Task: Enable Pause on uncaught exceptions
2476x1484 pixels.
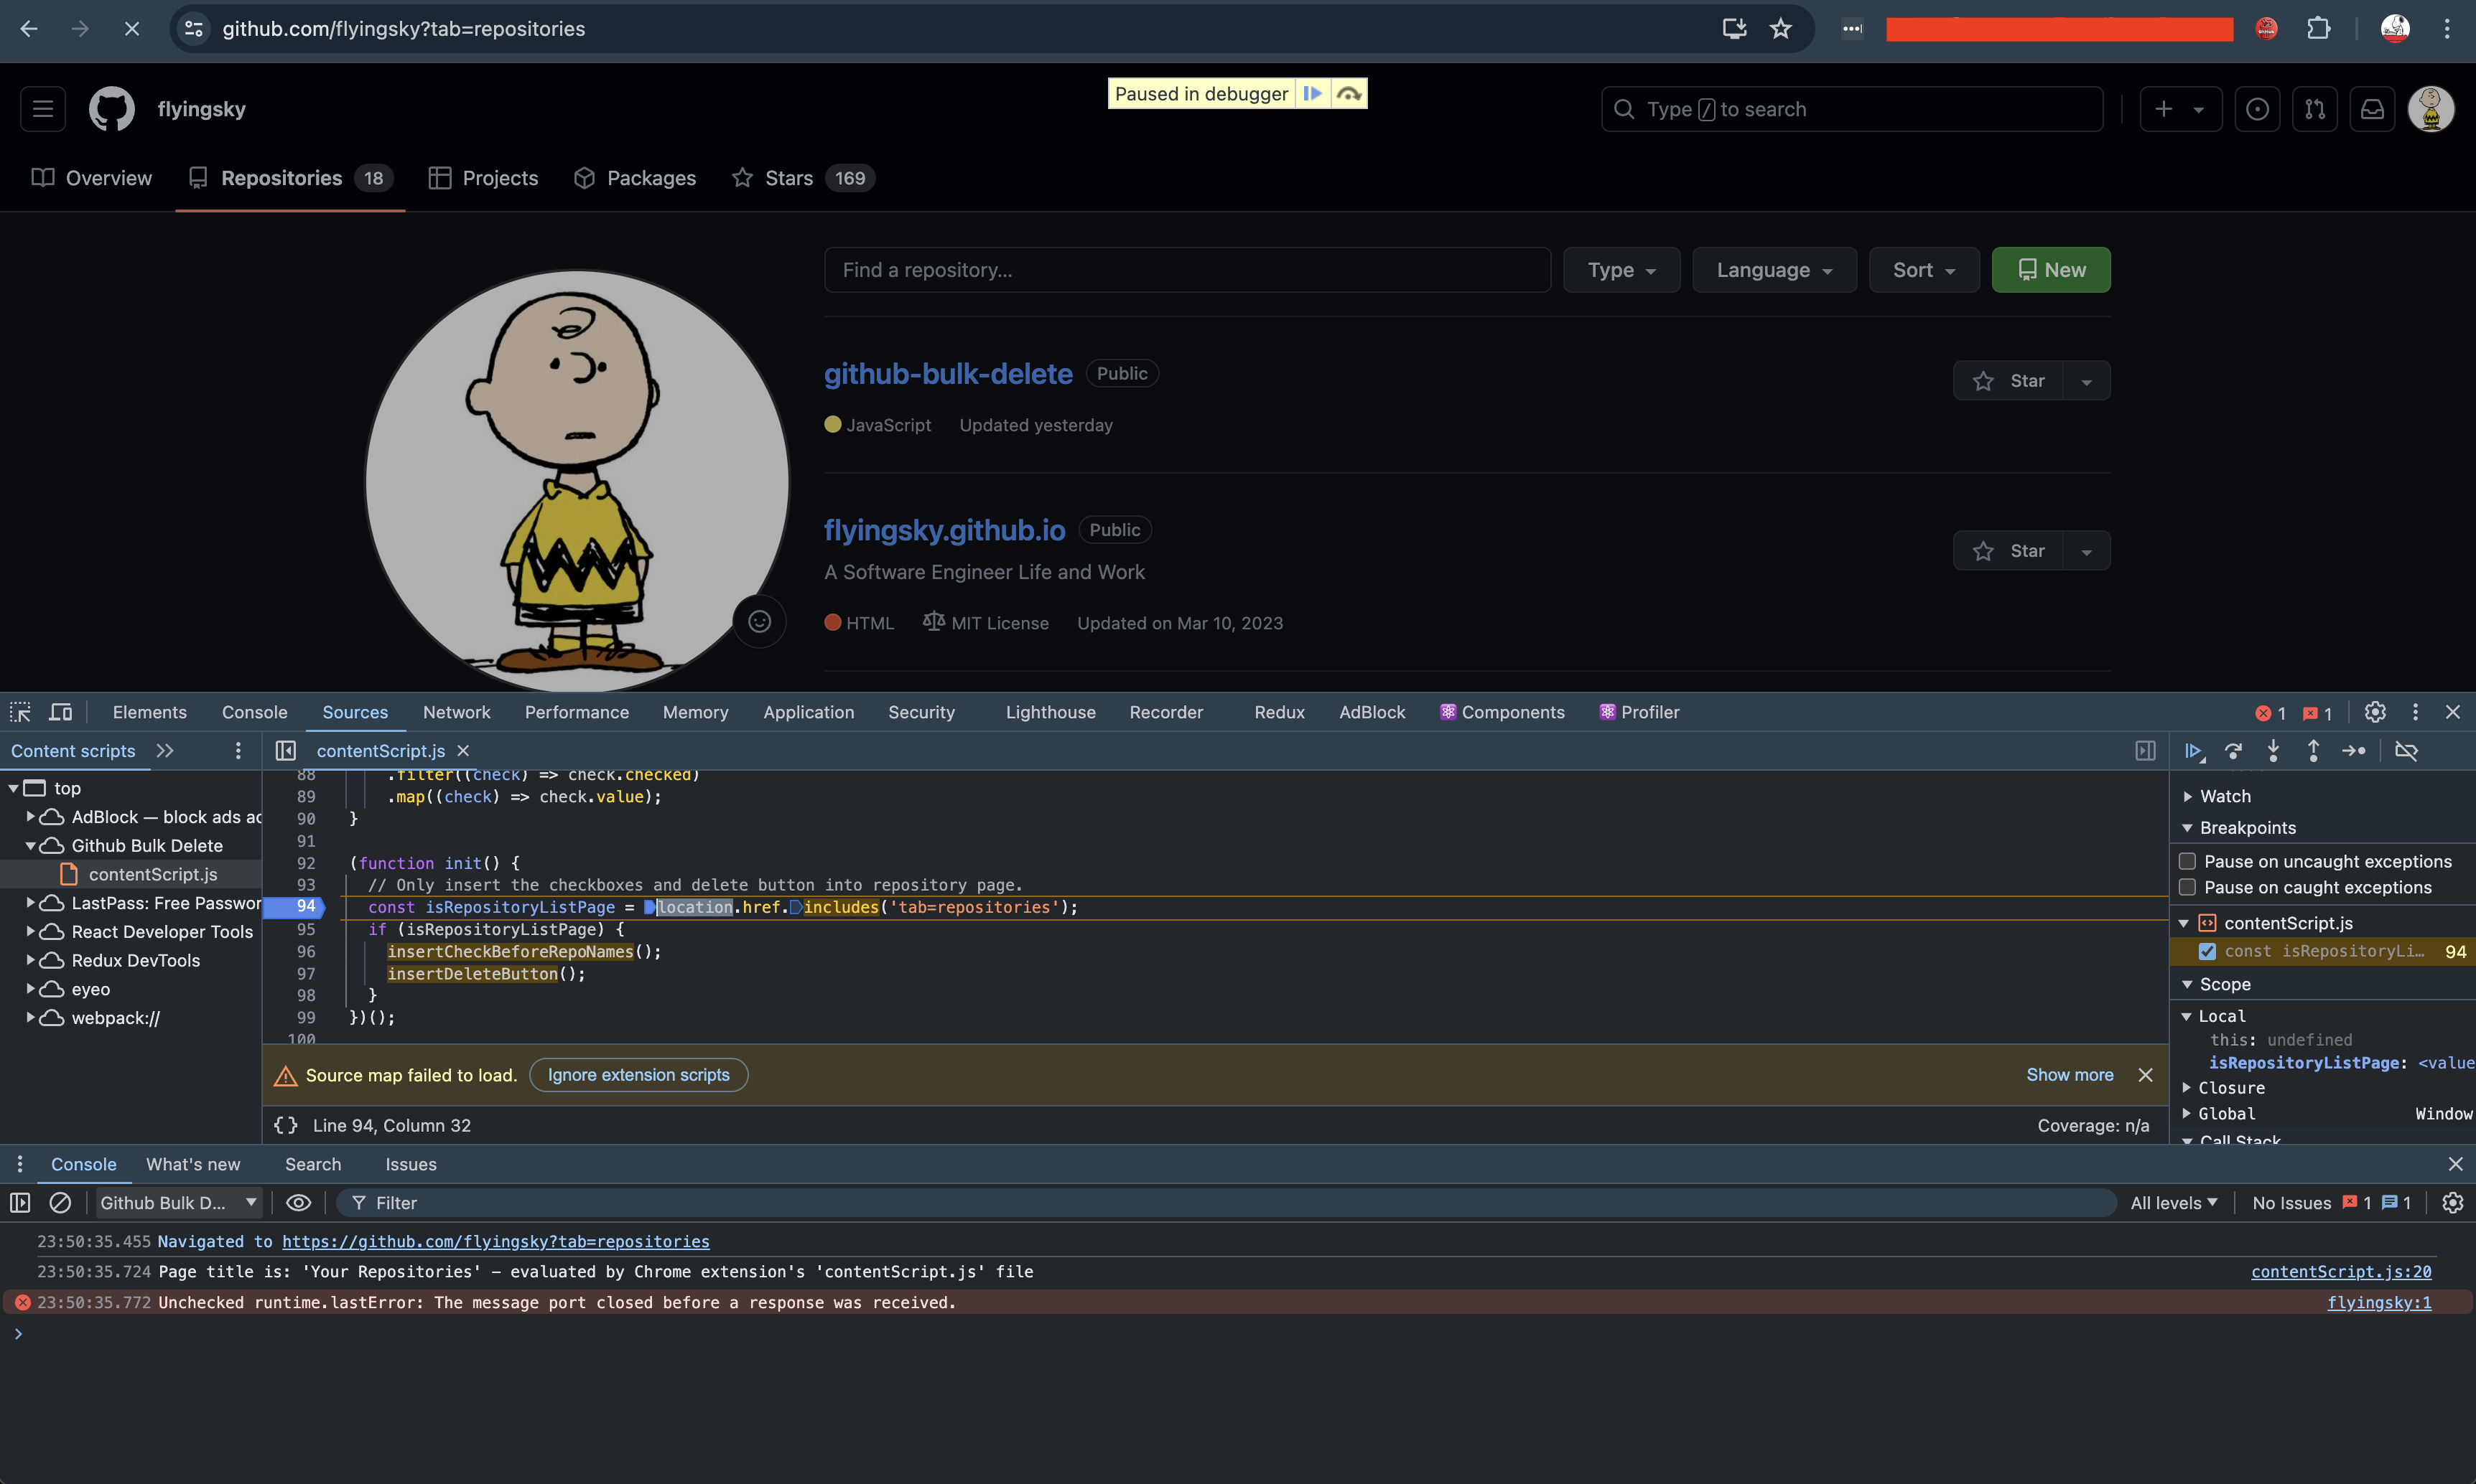Action: tap(2187, 861)
